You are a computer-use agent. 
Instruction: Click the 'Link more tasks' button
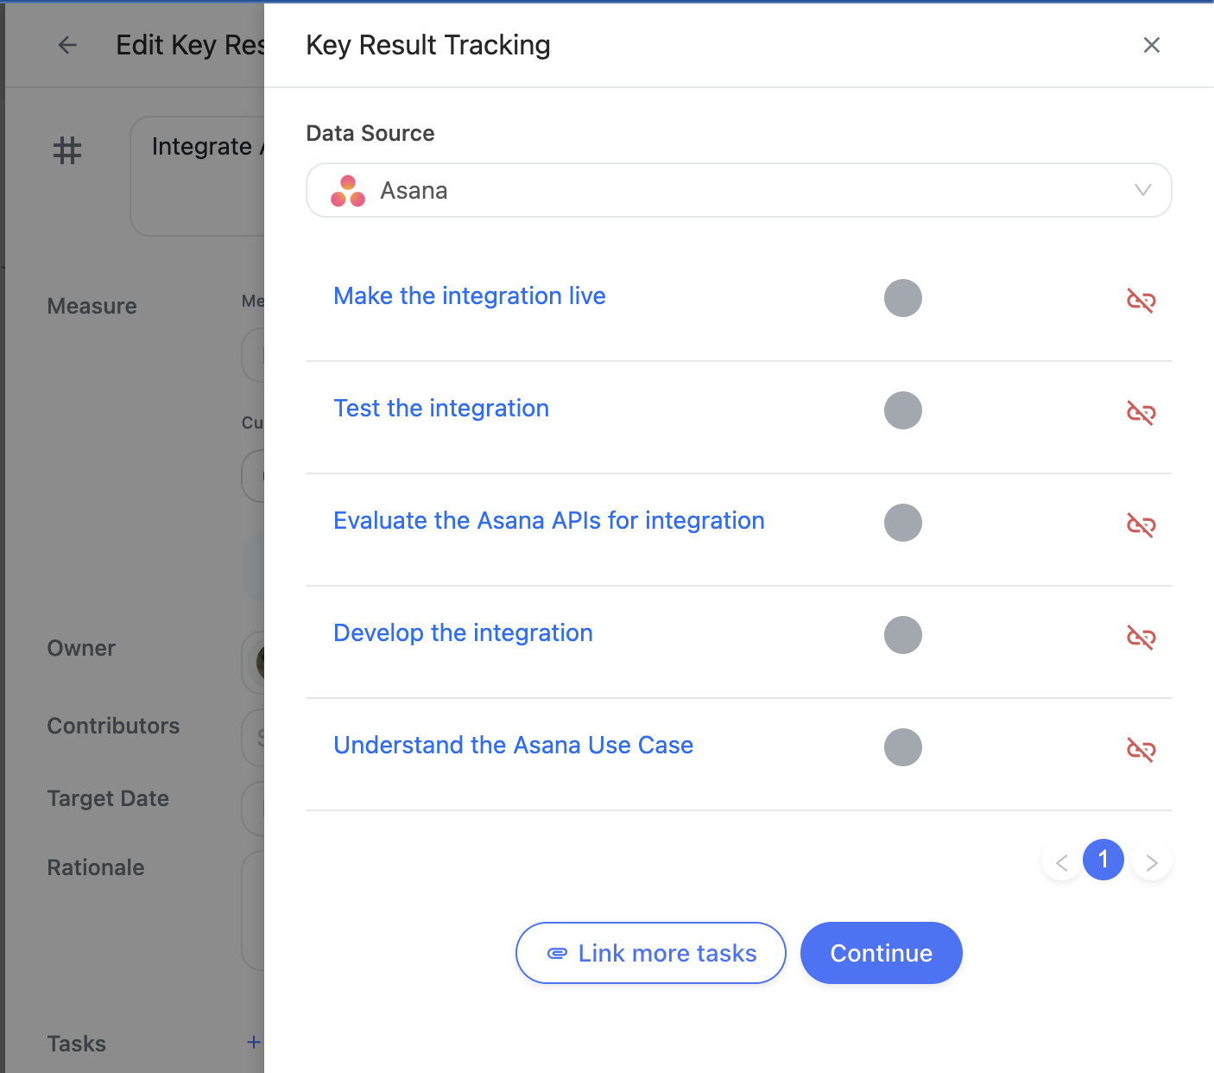pyautogui.click(x=651, y=953)
